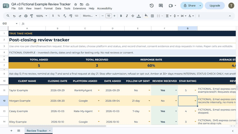Open version history clock icon
Viewport: 238px width, 134px height.
tap(152, 6)
